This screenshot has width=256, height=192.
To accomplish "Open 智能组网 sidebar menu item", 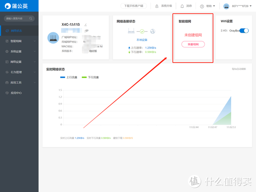I will [19, 41].
